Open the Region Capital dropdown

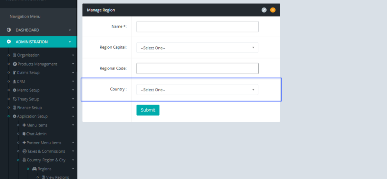click(x=197, y=48)
